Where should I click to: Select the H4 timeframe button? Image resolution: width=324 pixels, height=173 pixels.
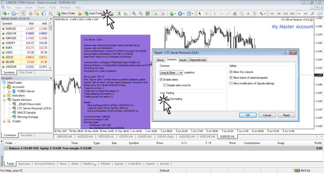click(x=305, y=14)
